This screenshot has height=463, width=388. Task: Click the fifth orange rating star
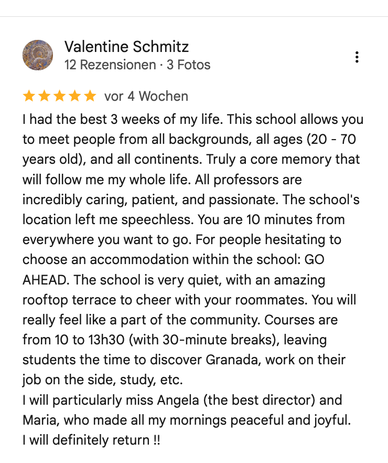point(90,96)
